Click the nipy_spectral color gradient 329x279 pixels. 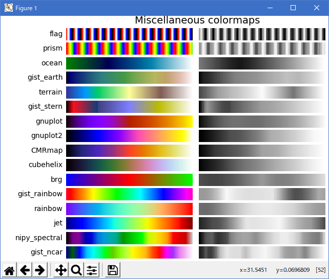click(130, 238)
